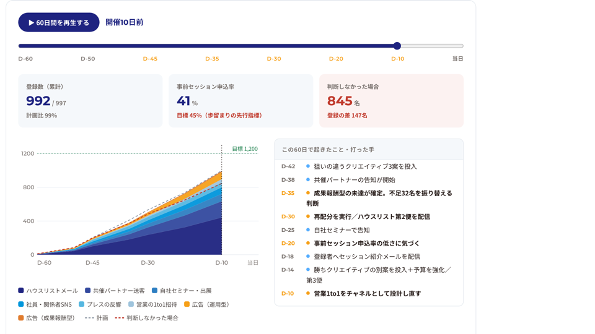Screen dimensions: 595x334
Task: Click the 目標 1,200 chart label
Action: 245,149
